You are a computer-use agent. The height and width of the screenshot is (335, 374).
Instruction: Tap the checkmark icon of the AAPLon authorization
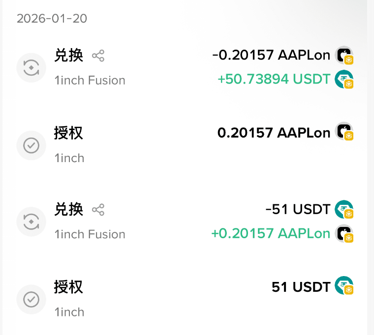point(31,145)
